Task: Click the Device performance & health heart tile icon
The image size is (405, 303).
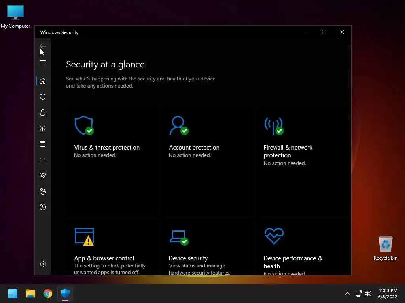Action: click(x=274, y=236)
